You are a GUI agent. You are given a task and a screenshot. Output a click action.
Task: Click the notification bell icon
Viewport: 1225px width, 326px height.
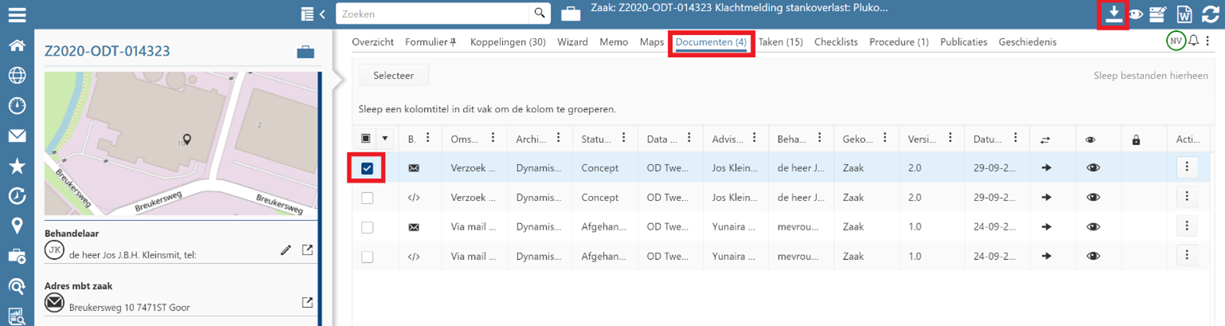coord(1193,41)
